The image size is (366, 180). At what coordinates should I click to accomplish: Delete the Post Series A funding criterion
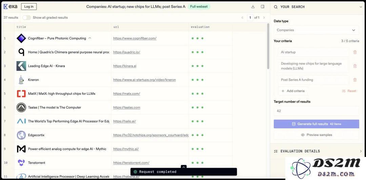355,80
